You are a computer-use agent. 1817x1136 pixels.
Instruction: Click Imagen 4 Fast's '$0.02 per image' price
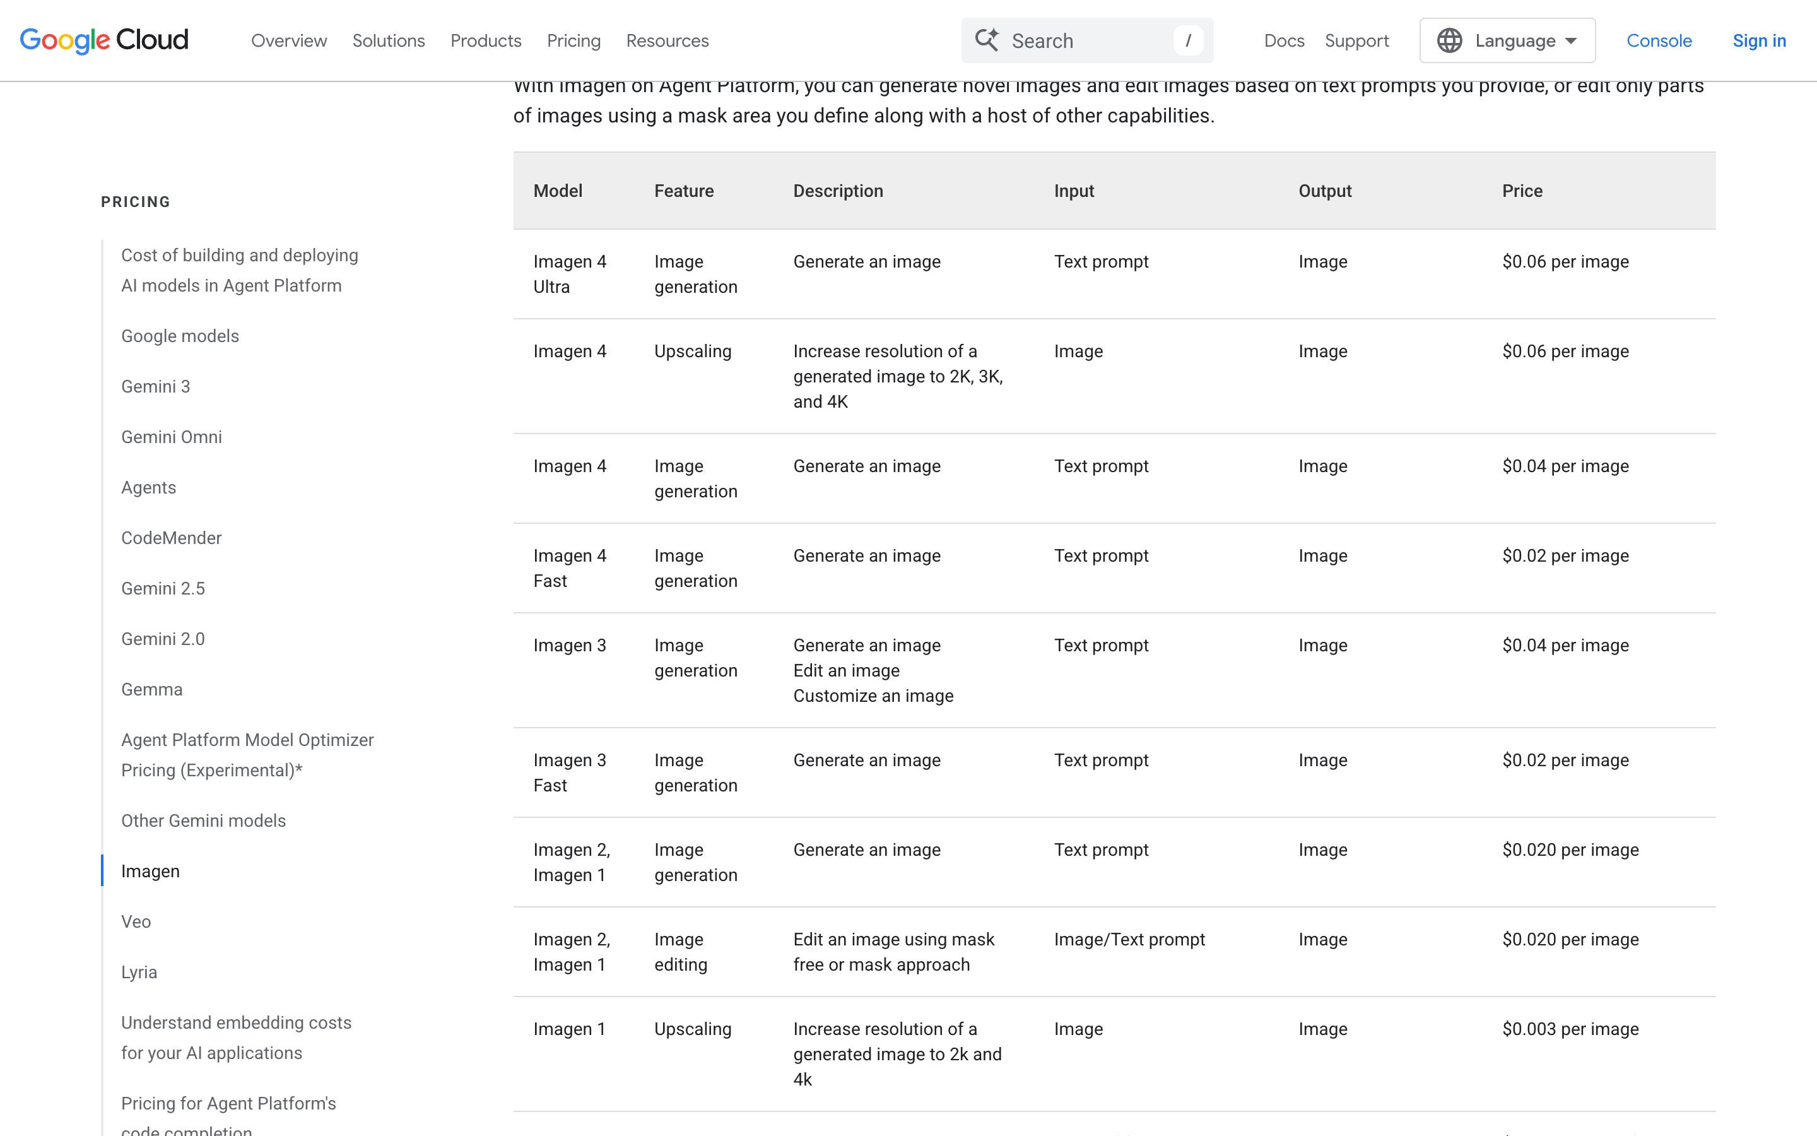pos(1565,555)
